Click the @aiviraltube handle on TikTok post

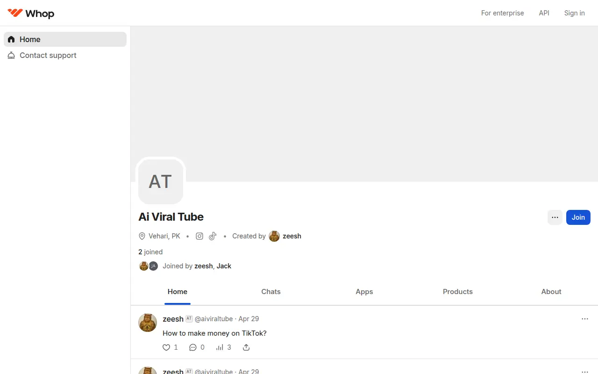click(x=214, y=319)
